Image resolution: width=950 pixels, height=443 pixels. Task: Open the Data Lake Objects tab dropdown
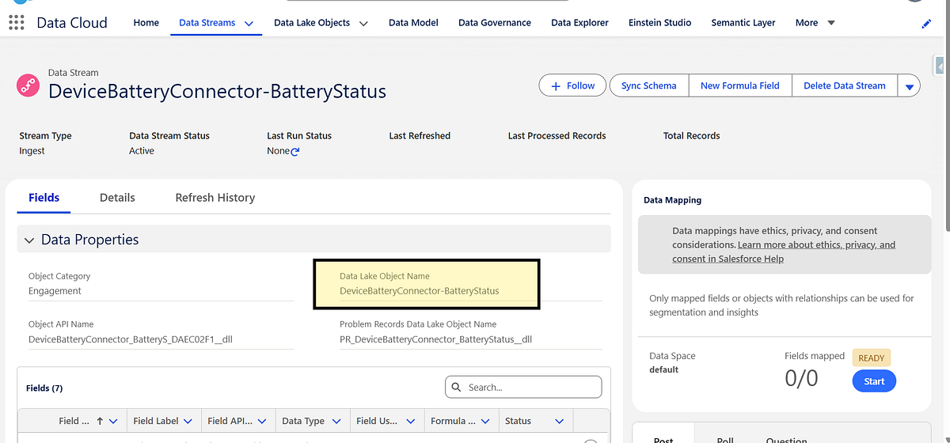(363, 24)
